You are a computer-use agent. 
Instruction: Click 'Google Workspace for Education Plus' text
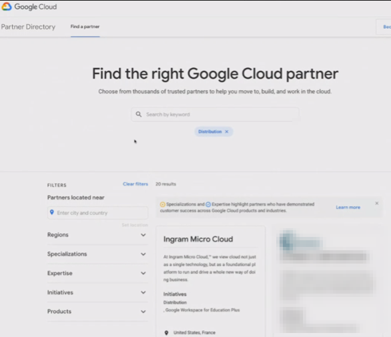tap(202, 310)
